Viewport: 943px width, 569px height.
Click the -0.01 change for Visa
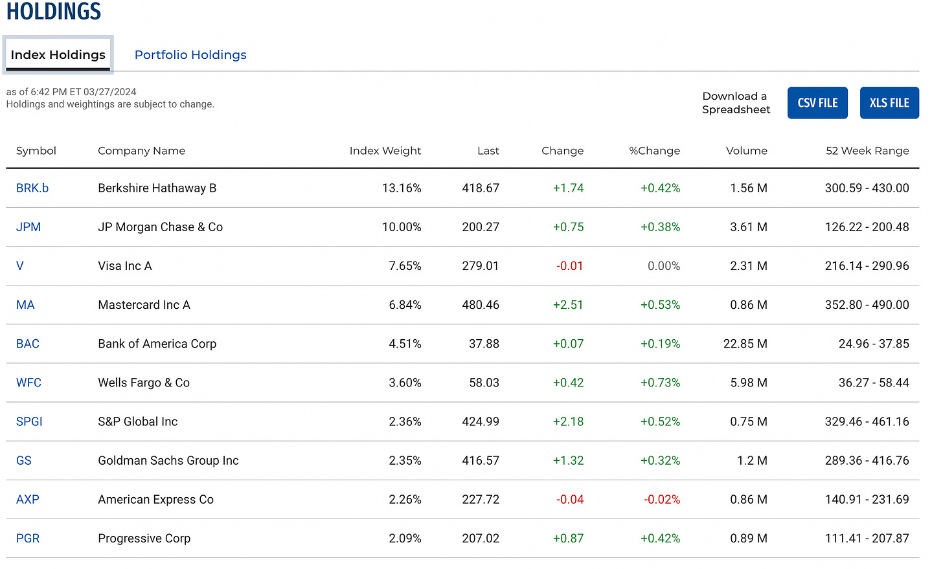(x=570, y=266)
